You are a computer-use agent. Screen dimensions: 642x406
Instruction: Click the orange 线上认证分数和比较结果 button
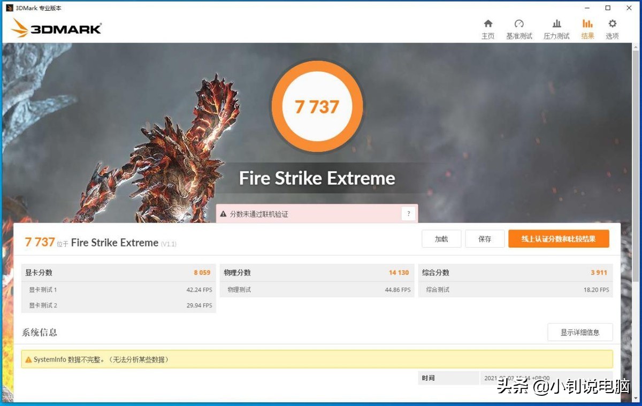559,239
